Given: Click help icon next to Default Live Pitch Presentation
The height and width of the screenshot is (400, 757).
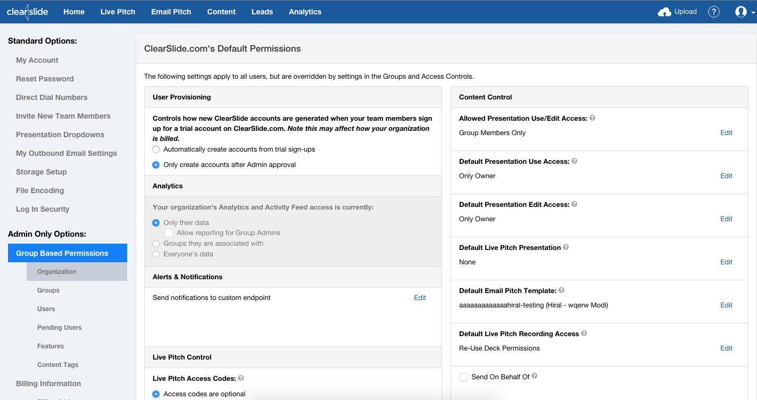Looking at the screenshot, I should tap(565, 247).
